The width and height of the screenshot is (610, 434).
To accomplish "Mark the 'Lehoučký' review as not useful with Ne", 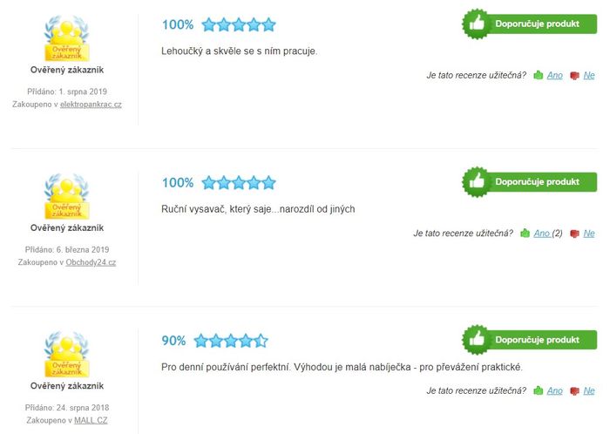I will (589, 75).
